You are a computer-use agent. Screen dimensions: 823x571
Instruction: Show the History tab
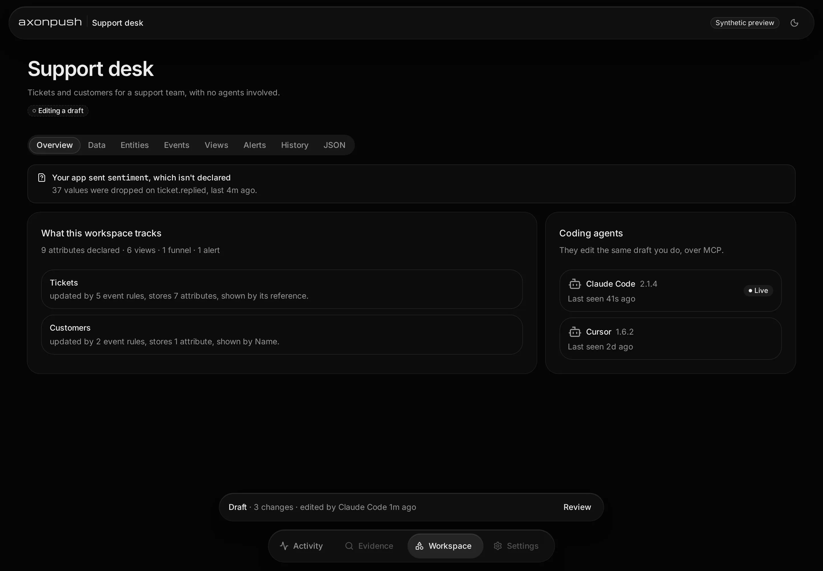pyautogui.click(x=295, y=145)
